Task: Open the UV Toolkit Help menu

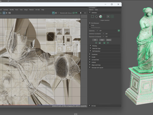Action: coord(96,10)
